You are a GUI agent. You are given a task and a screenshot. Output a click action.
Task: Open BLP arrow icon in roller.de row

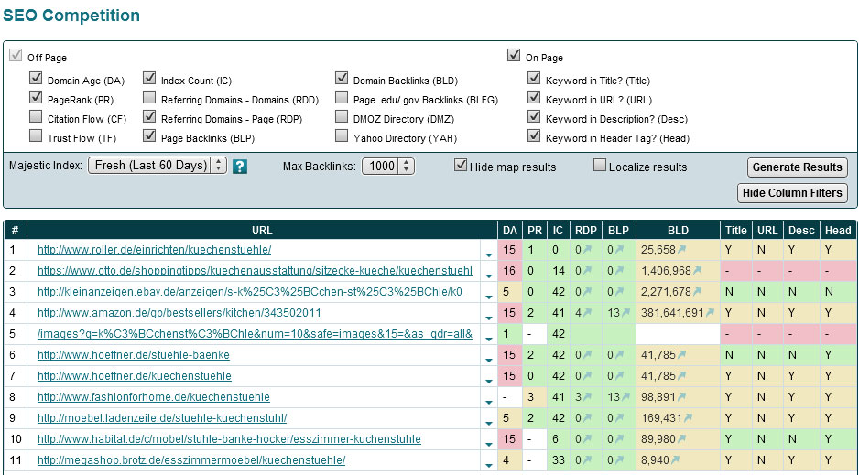coord(620,250)
